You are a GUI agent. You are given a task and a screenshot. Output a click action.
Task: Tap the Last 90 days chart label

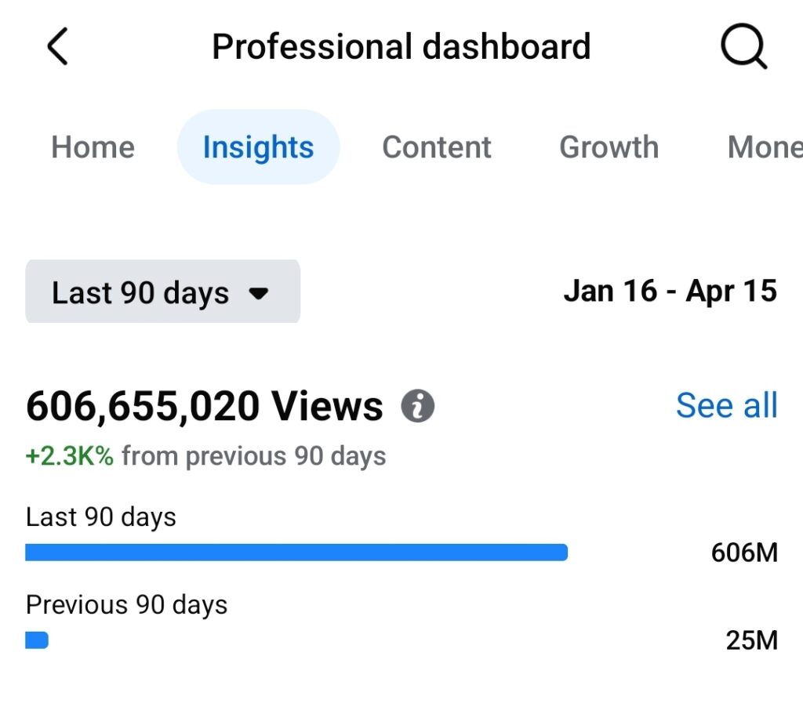(x=101, y=517)
